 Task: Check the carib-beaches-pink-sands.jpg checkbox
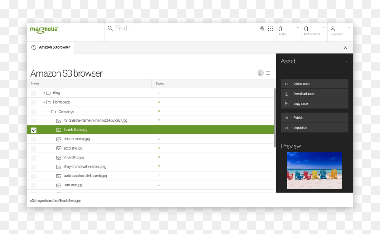click(34, 176)
